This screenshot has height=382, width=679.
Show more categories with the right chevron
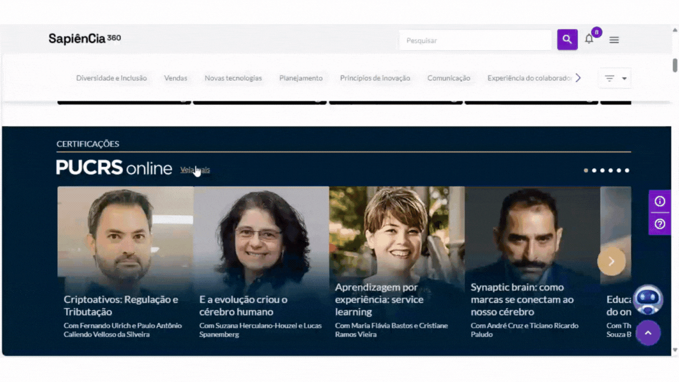(578, 78)
